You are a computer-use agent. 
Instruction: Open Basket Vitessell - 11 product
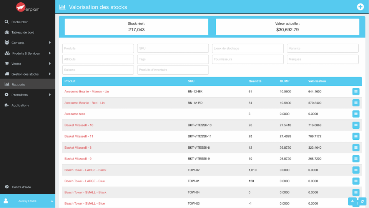coord(78,136)
